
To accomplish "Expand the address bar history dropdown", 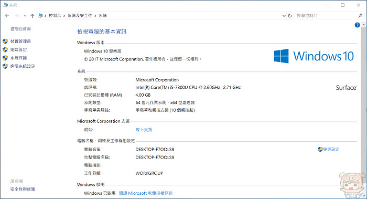I will tap(284, 16).
